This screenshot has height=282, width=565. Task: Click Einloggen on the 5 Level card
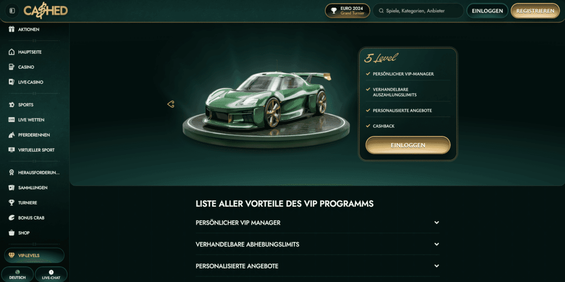click(408, 145)
